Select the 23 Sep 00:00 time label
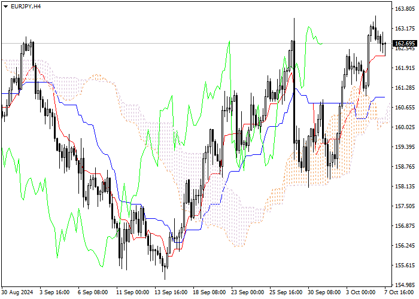The height and width of the screenshot is (299, 419). pyautogui.click(x=247, y=292)
